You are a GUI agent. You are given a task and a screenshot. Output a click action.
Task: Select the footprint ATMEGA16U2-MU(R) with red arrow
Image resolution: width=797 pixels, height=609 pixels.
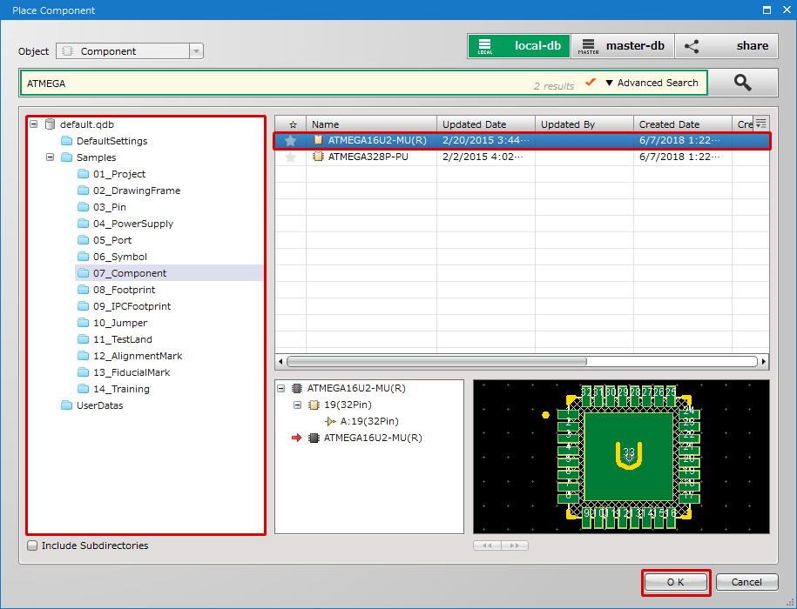[372, 438]
